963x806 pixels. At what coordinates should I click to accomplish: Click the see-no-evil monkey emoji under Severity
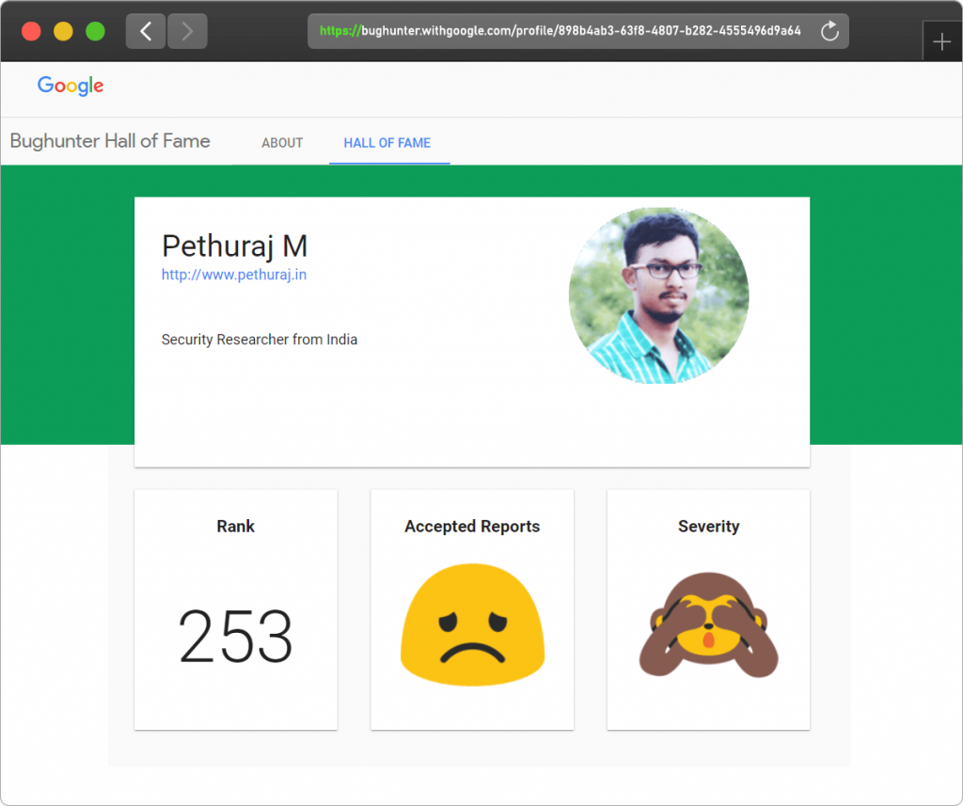coord(709,624)
